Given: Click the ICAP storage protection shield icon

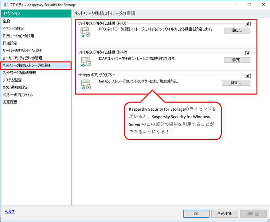Looking at the screenshot, I should click(x=86, y=62).
